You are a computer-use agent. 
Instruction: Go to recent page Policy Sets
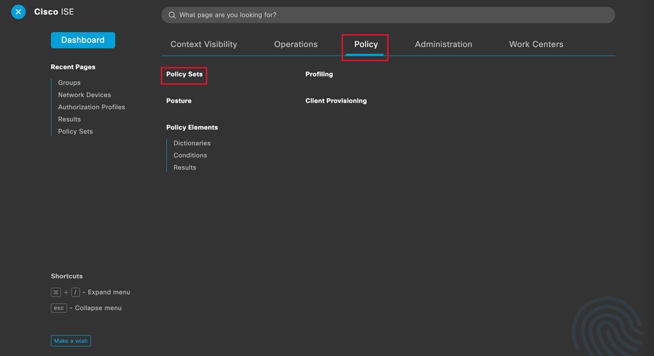click(x=75, y=131)
